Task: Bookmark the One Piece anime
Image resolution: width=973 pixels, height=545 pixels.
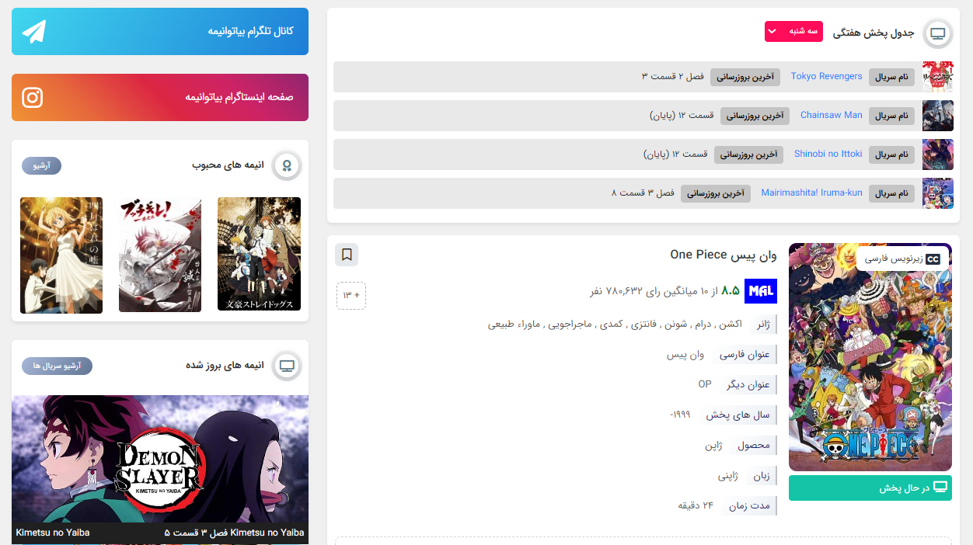Action: pyautogui.click(x=347, y=255)
